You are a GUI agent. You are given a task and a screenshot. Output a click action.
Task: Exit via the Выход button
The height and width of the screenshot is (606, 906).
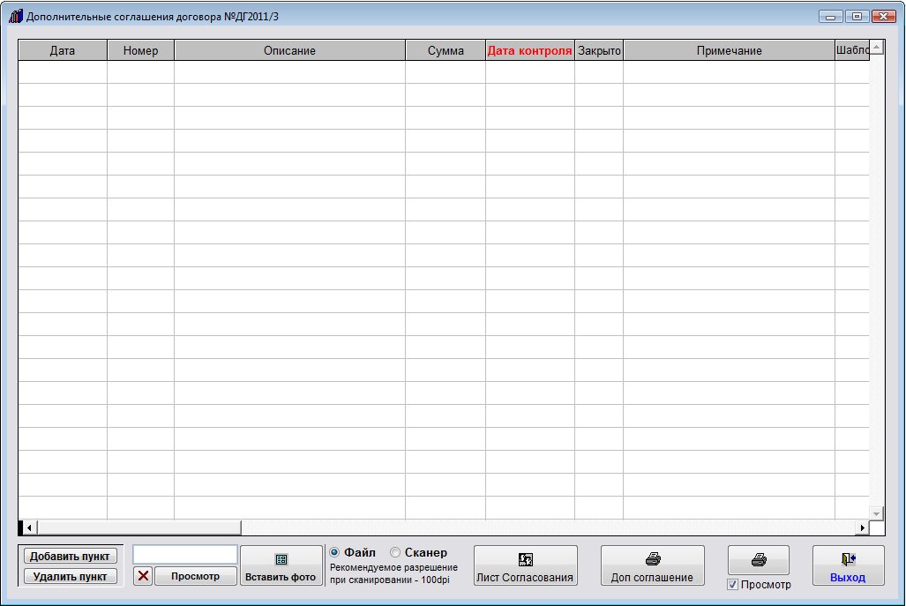(x=848, y=565)
